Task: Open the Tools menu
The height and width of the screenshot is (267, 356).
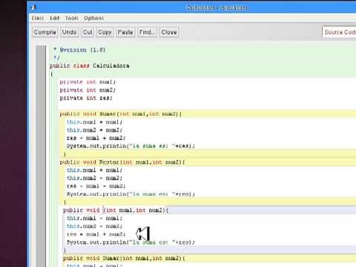Action: click(x=72, y=18)
